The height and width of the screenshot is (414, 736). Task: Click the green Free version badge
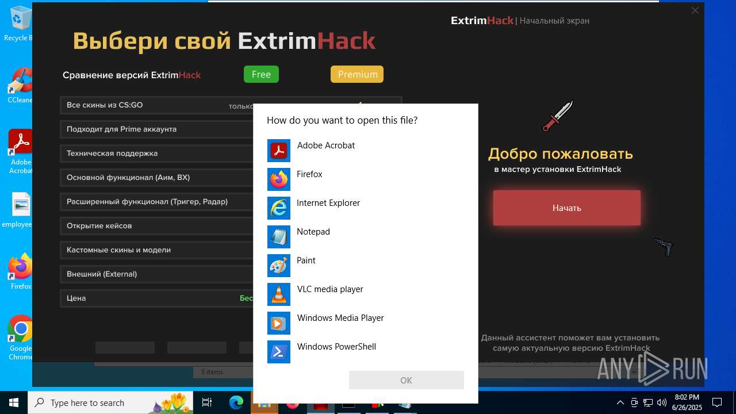click(261, 74)
